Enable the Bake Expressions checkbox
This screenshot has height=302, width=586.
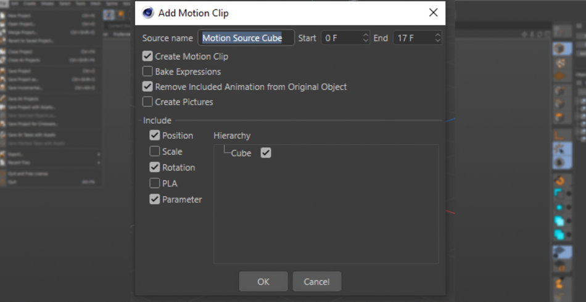pyautogui.click(x=147, y=71)
